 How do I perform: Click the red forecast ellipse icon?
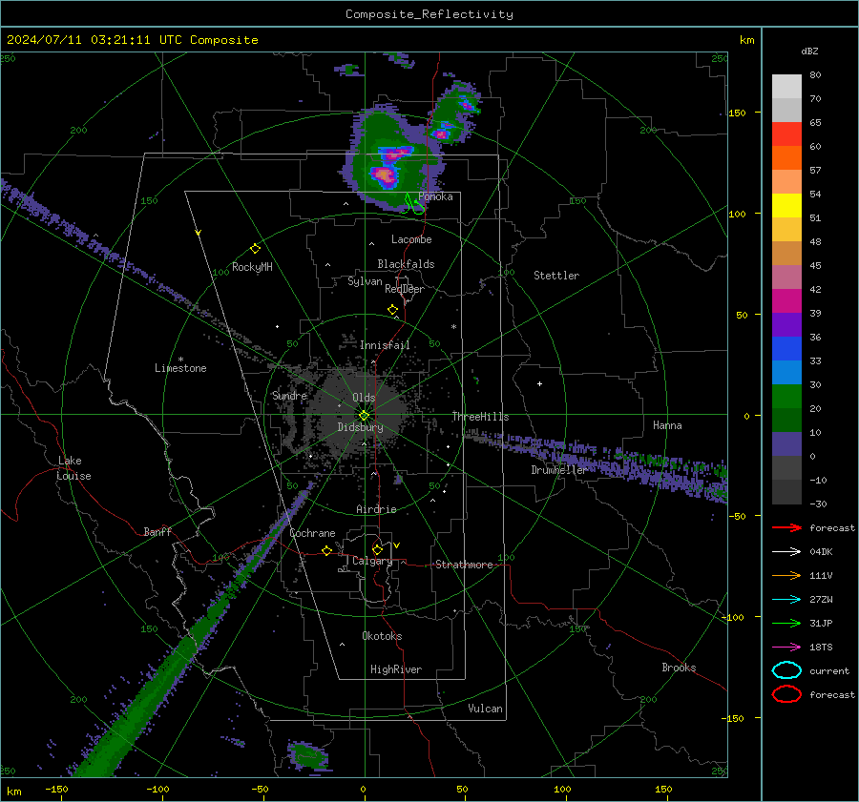click(786, 694)
